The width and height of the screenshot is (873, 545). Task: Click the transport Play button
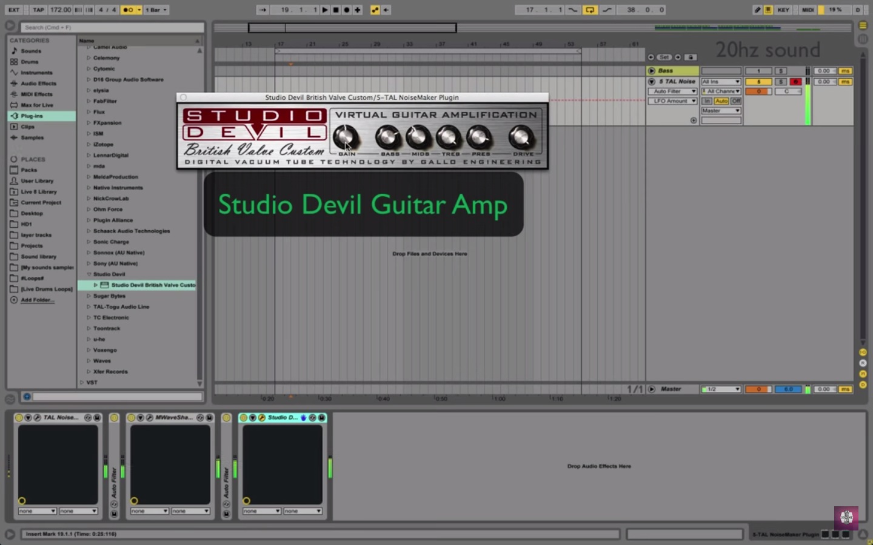[x=325, y=10]
